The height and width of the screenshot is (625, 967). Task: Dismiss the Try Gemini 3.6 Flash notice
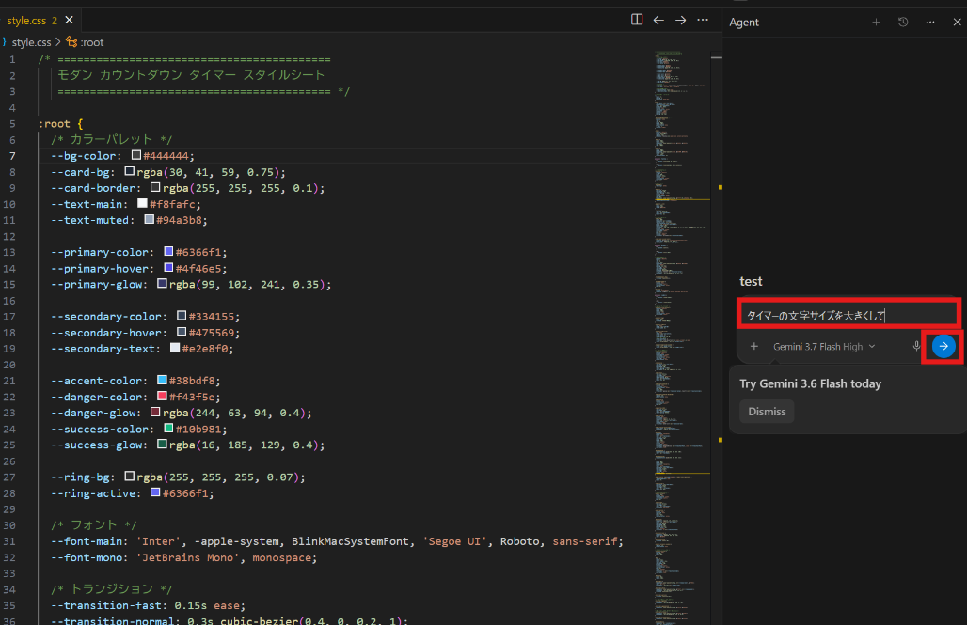point(767,411)
